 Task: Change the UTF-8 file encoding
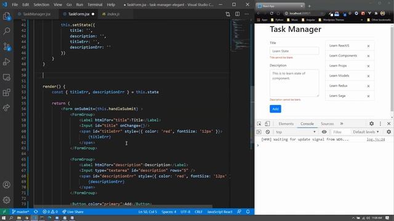tap(185, 212)
